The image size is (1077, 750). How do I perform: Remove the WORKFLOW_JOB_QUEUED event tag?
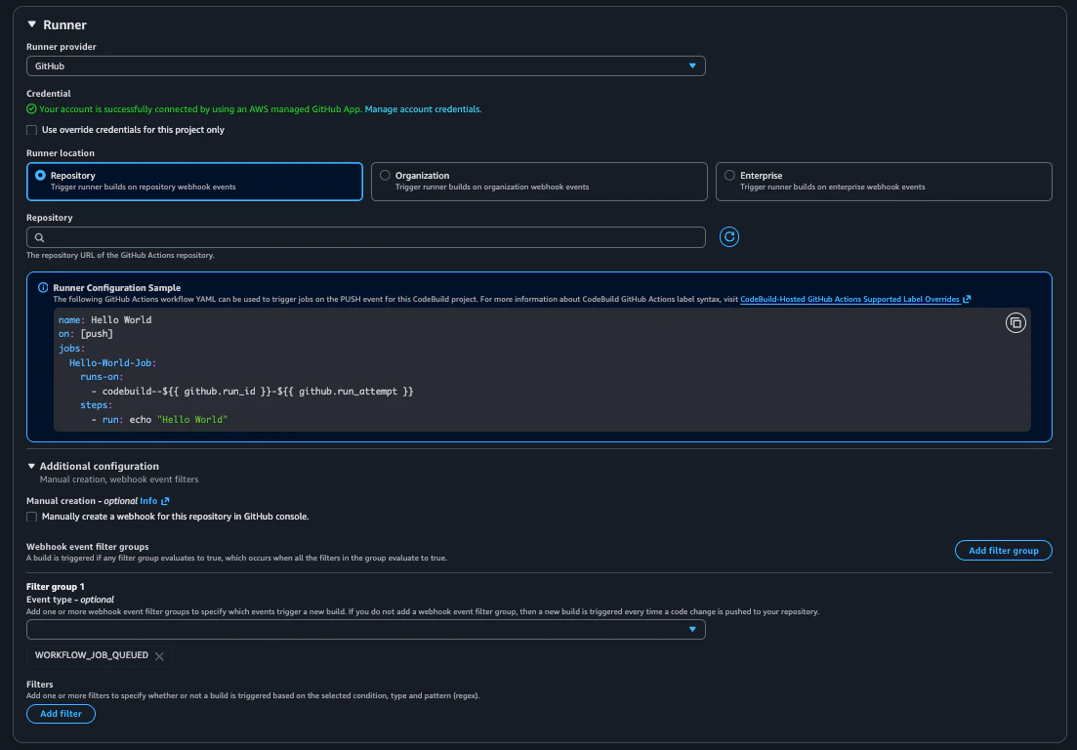[159, 656]
